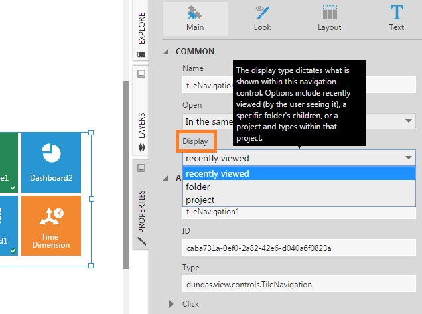Open the Dashboard2 pie chart tile

[x=51, y=161]
